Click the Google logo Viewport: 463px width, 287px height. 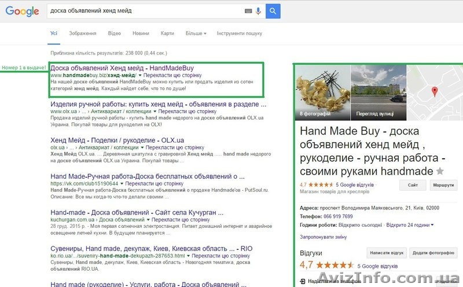tap(22, 11)
